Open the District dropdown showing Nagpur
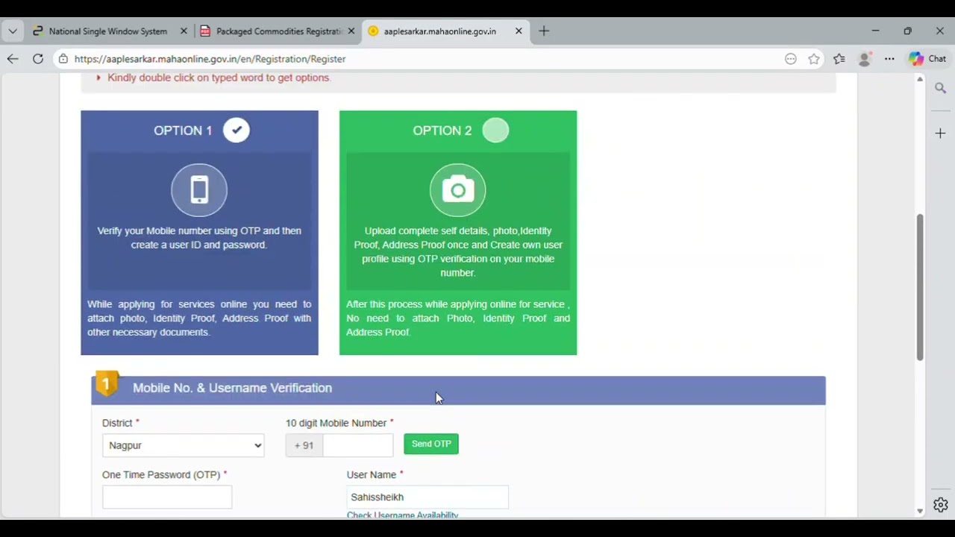 click(x=183, y=445)
